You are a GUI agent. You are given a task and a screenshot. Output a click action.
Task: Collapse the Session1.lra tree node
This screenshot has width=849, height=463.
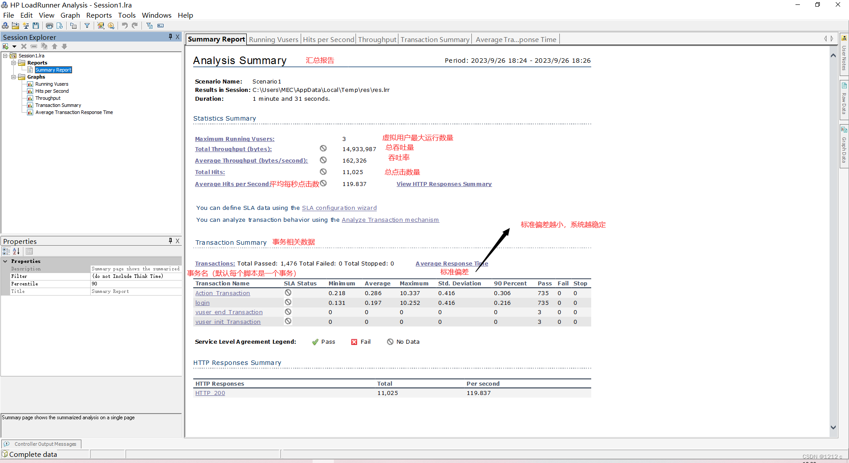5,56
